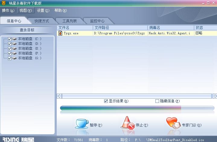Screen dimensions: 217x142
Task: Switch to the 信息中心 tab
Action: [x=14, y=21]
